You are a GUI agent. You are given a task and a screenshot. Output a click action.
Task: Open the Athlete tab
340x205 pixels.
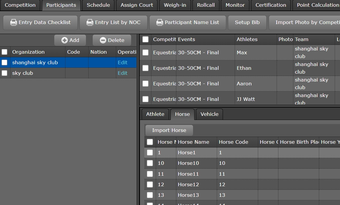coord(155,114)
